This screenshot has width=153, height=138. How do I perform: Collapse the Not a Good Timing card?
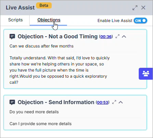click(124, 37)
